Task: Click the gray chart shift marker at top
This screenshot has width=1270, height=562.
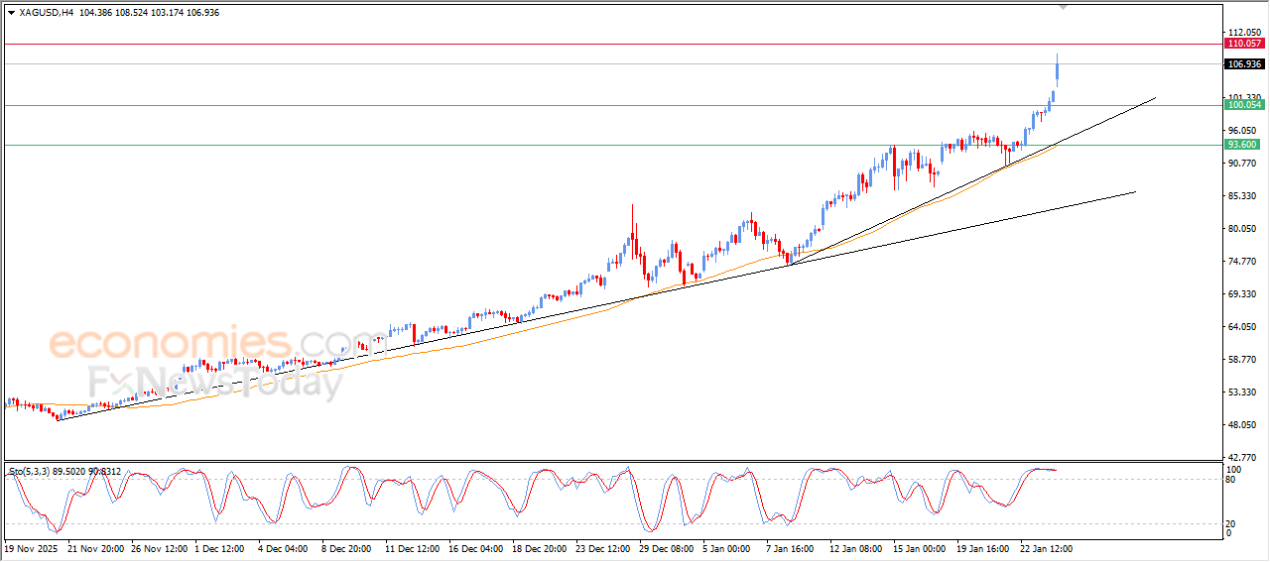Action: click(x=1063, y=7)
